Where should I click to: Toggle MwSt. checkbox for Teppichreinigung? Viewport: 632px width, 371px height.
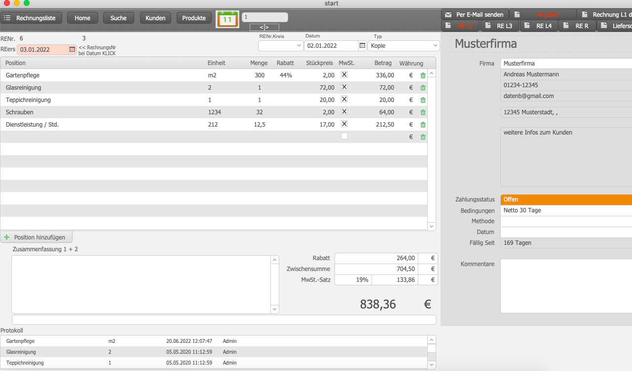[344, 99]
